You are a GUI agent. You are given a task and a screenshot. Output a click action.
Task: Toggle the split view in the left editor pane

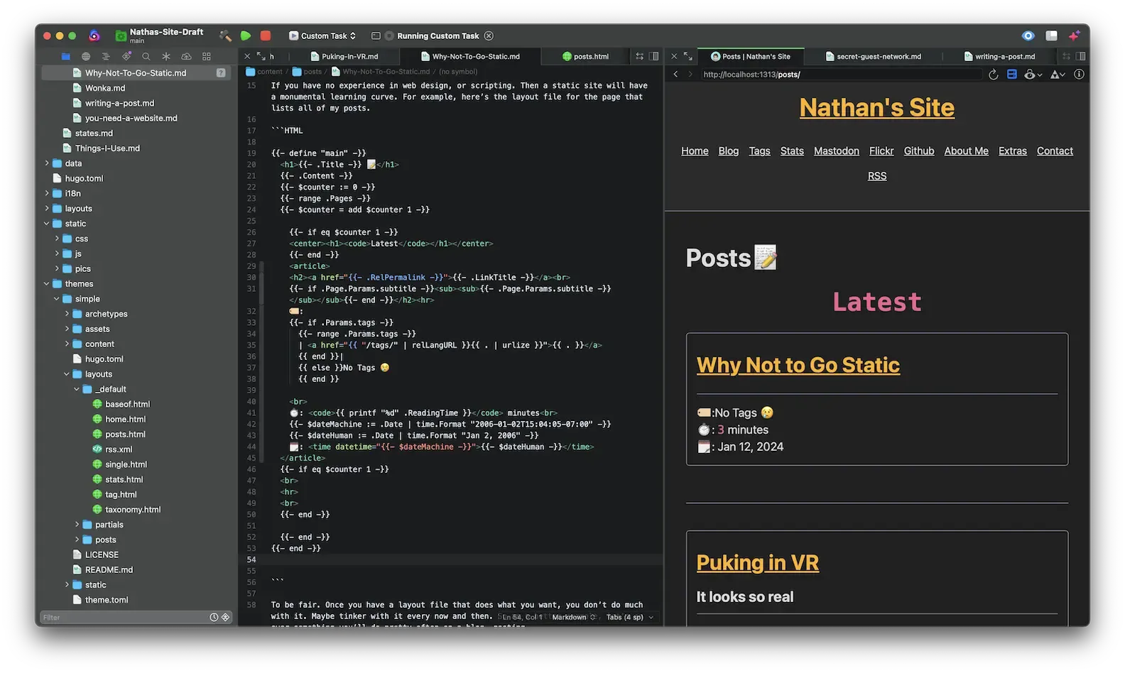click(654, 56)
